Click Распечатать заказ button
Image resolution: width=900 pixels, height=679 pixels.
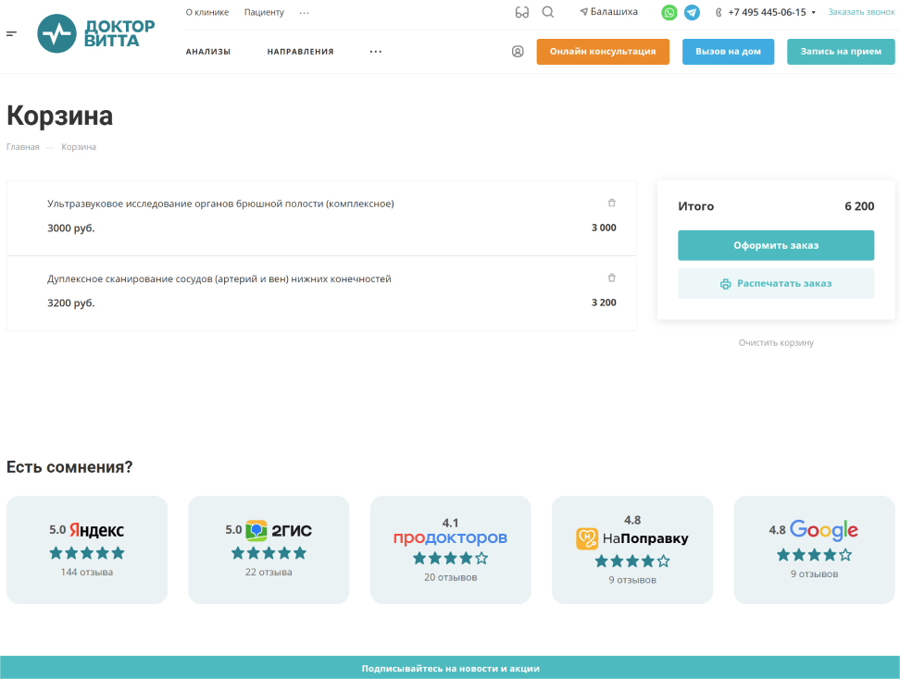776,283
